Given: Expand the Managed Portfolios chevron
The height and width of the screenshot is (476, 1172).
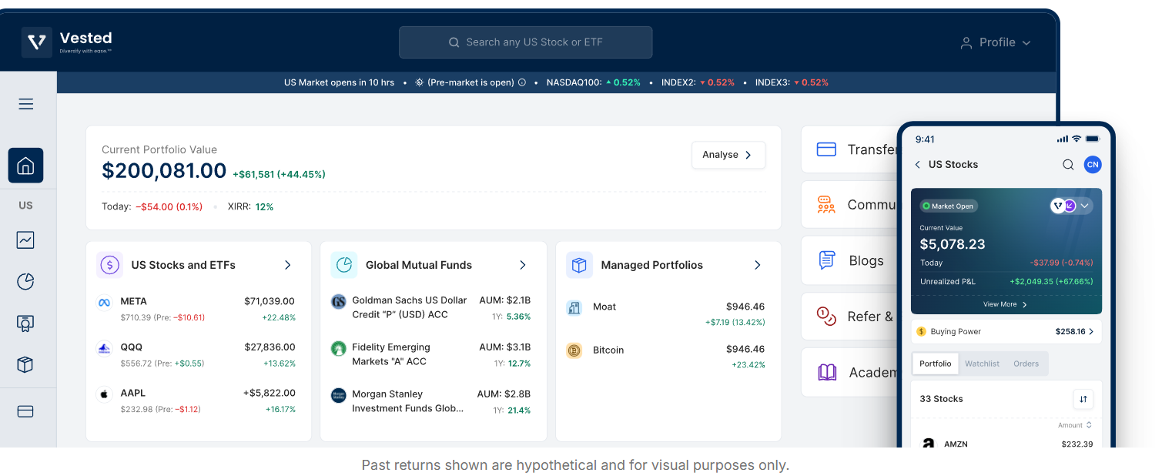Looking at the screenshot, I should coord(758,265).
